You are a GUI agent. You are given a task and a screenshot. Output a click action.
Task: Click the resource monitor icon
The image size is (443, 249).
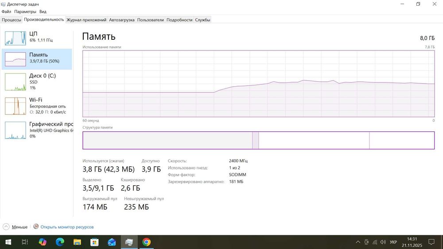click(36, 226)
